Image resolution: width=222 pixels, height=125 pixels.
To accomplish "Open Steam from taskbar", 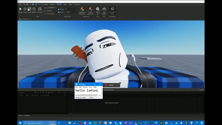I will tap(75, 123).
